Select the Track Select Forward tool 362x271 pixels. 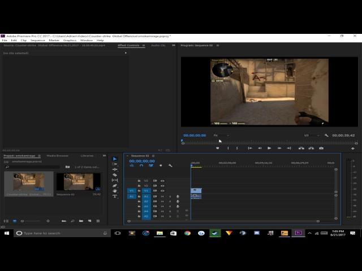[115, 164]
